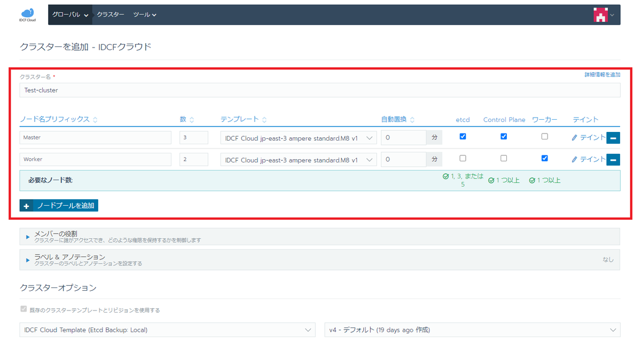Click the Control Plane column header

[x=504, y=120]
